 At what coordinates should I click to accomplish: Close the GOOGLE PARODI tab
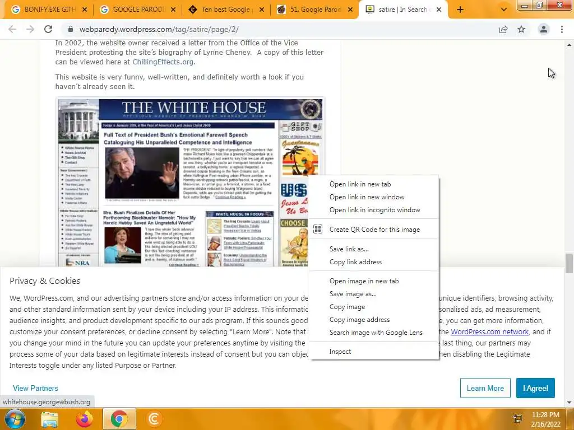173,10
